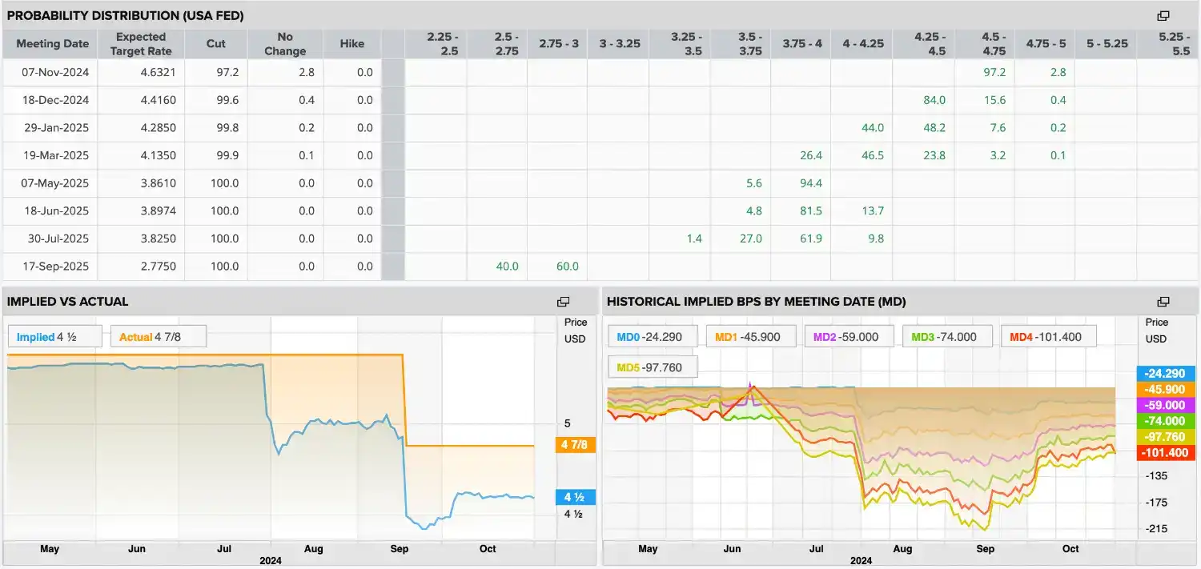Click the 81.5 probability cell
1201x569 pixels.
(811, 211)
